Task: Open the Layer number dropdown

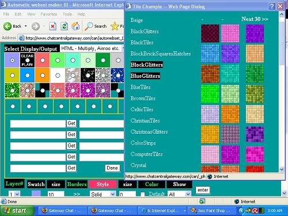Action: pos(14,194)
